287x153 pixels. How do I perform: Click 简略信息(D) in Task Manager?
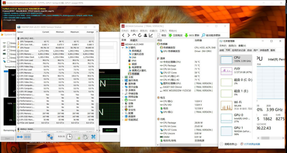(x=229, y=144)
